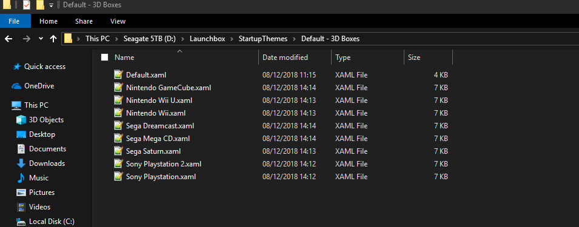Click the New Folder quick access toolbar icon
The height and width of the screenshot is (227, 579).
click(40, 5)
